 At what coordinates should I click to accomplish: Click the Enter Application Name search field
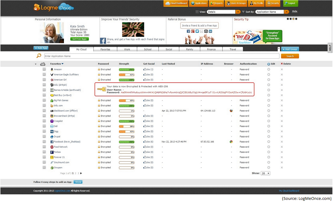pyautogui.click(x=162, y=56)
